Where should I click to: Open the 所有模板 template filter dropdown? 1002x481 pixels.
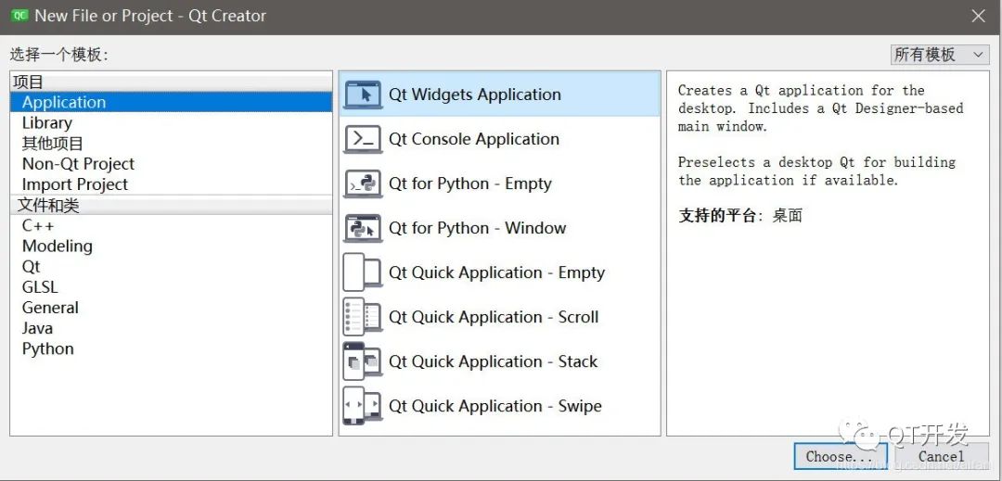tap(939, 55)
